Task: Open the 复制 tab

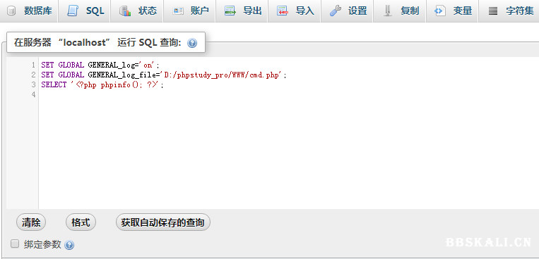Action: [x=400, y=11]
